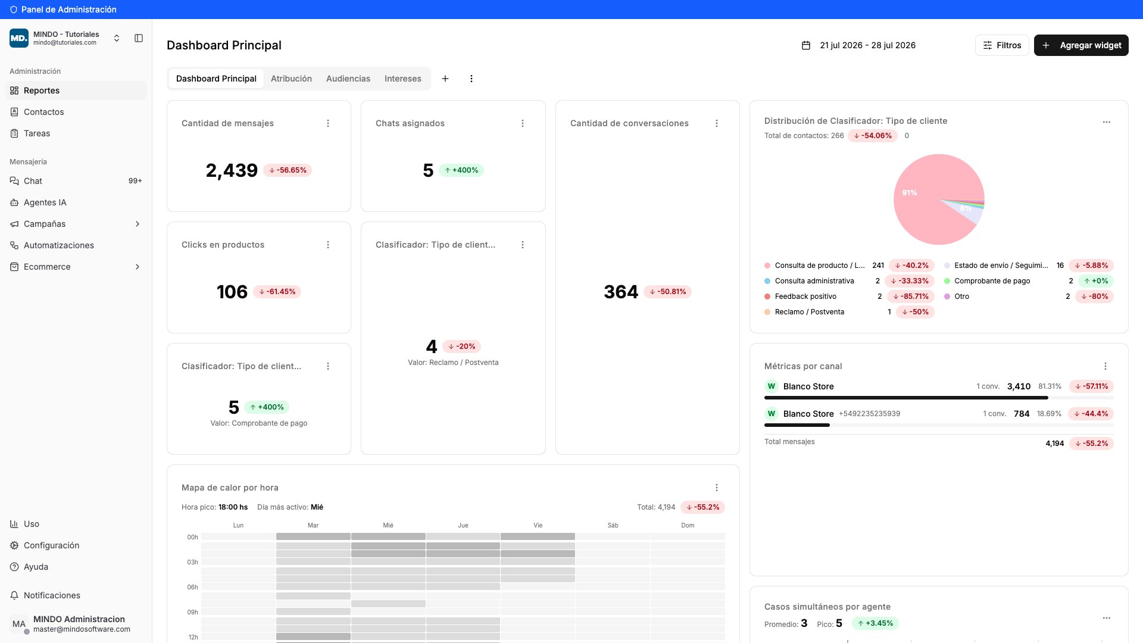Select Consulta administrativa legend swatch
This screenshot has width=1143, height=643.
click(x=767, y=281)
